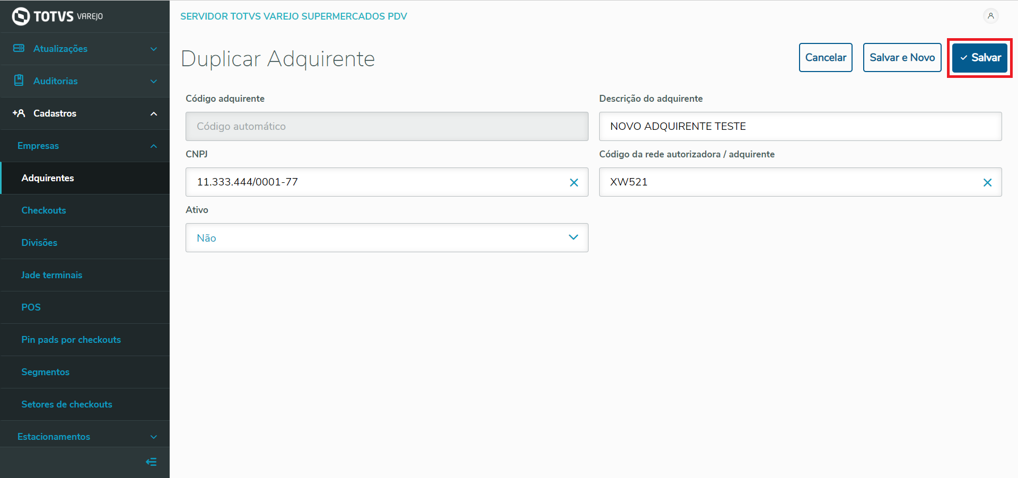This screenshot has height=478, width=1018.
Task: Clear the Código da rede autorizadora field
Action: coord(987,182)
